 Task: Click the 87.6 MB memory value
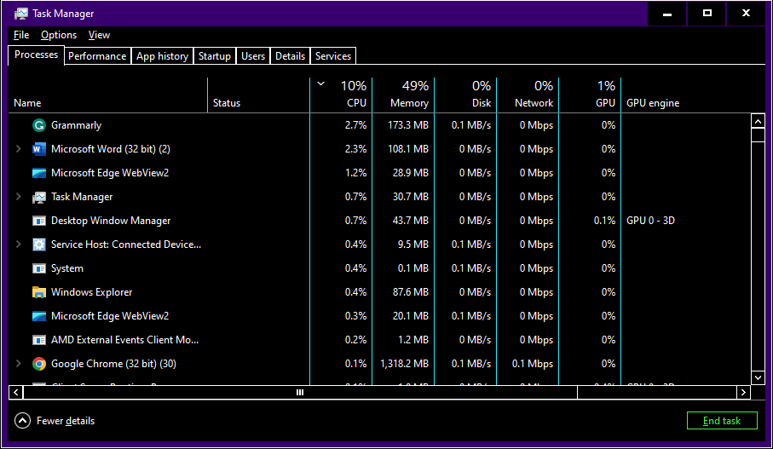(411, 292)
